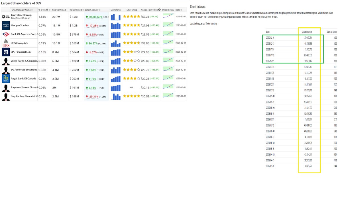Click the Price History column header
This screenshot has height=223, width=342.
[168, 10]
